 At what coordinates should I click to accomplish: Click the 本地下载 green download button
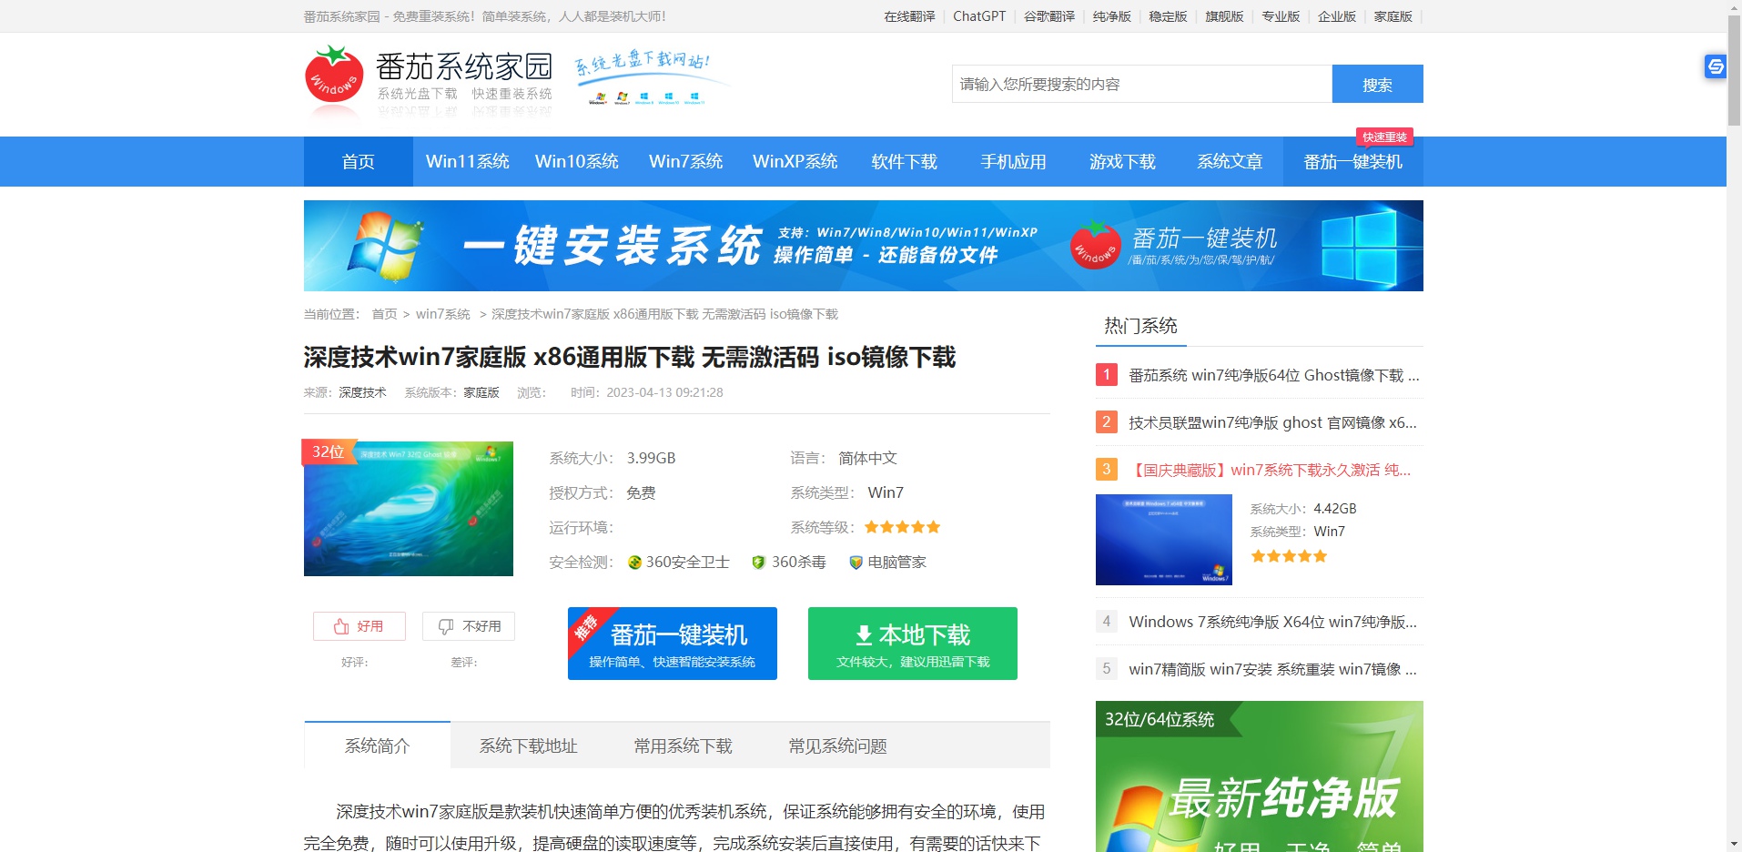click(913, 644)
